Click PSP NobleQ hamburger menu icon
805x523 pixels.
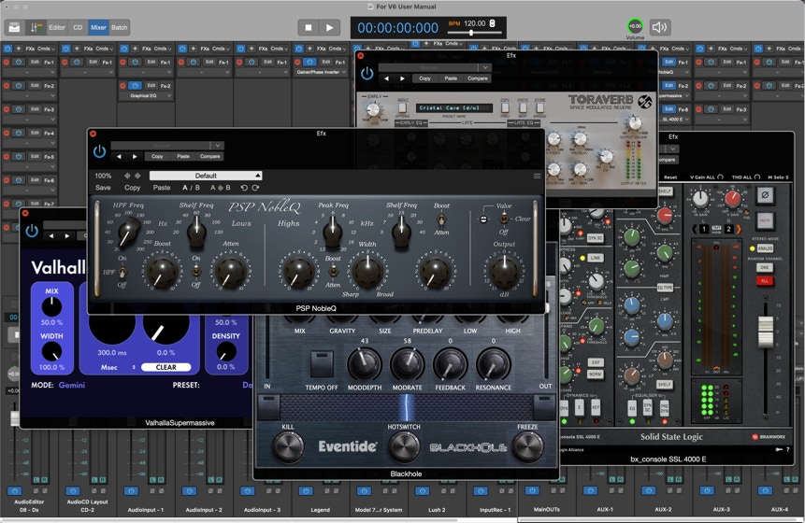537,176
